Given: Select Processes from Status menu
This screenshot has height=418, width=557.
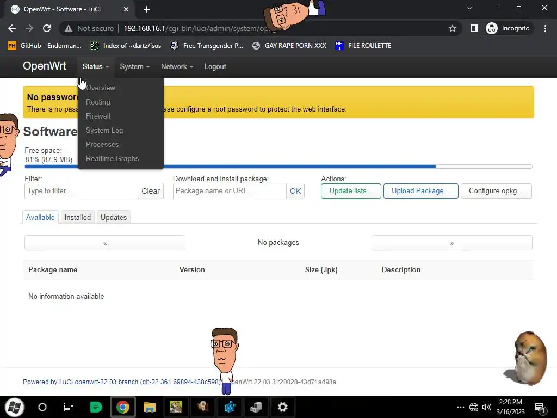Looking at the screenshot, I should (x=102, y=145).
